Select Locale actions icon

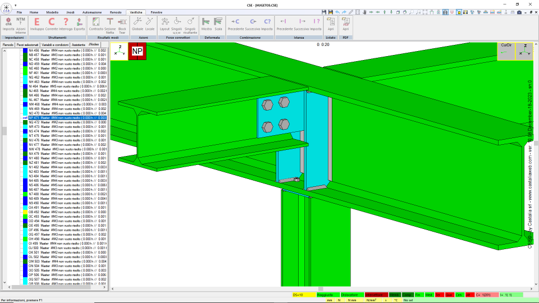pos(150,24)
